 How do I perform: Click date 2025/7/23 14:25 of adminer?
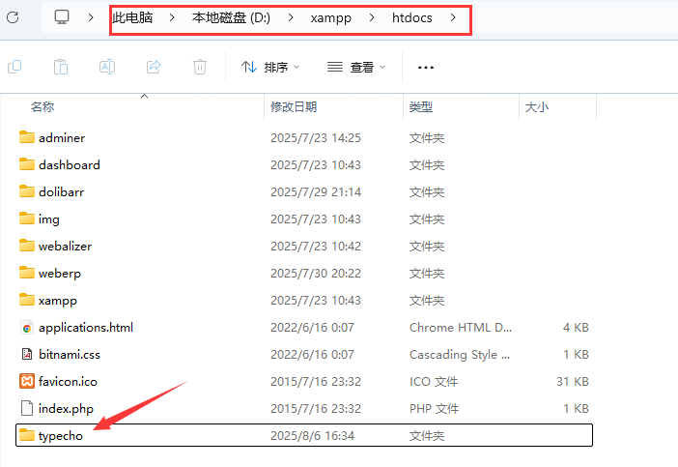point(316,137)
